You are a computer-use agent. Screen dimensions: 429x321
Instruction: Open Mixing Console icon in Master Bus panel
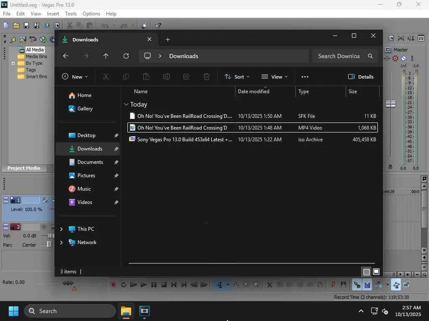click(421, 38)
